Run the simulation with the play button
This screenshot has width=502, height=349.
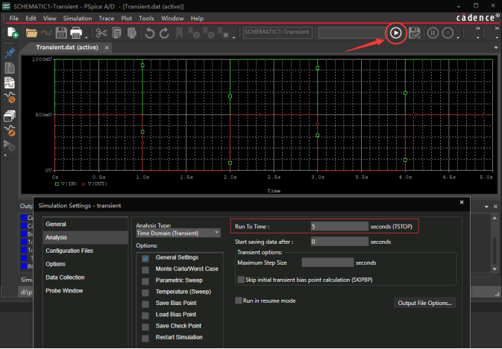(x=396, y=33)
